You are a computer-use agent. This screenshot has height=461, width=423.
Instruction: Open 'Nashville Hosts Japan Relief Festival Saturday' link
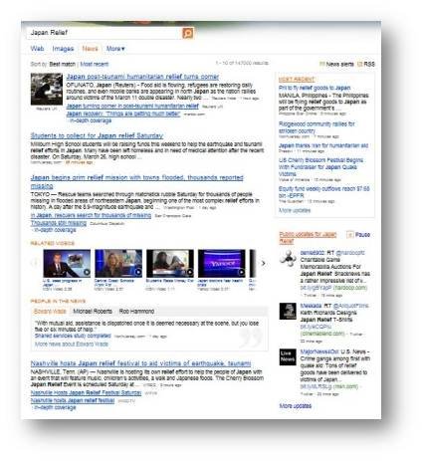click(86, 393)
